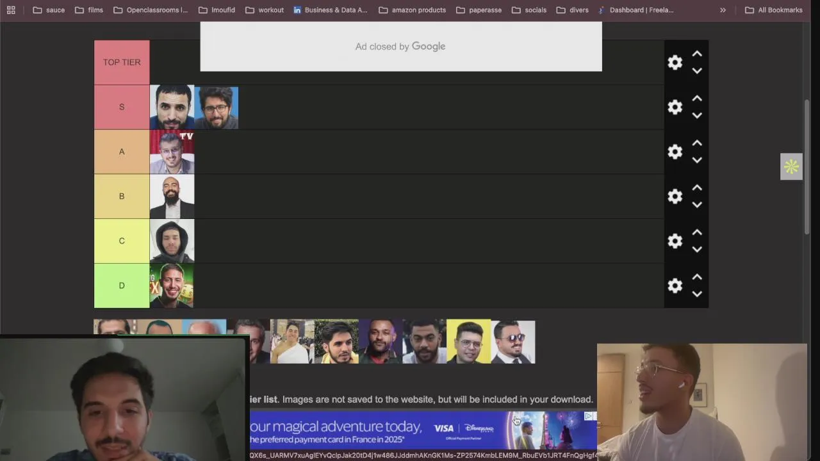Image resolution: width=820 pixels, height=461 pixels.
Task: Open settings gear for TOP TIER row
Action: tap(675, 62)
